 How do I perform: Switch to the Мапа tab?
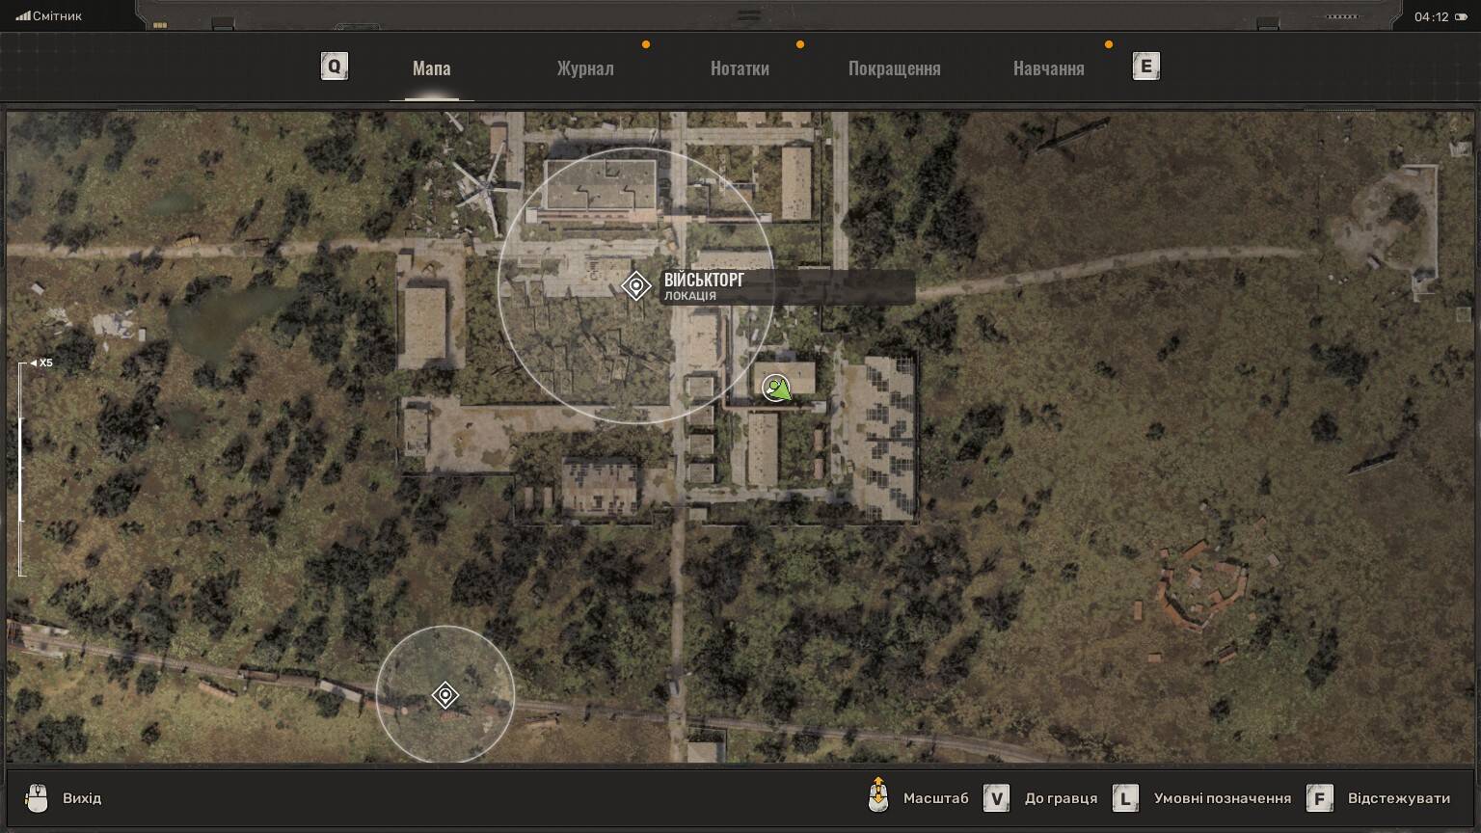(431, 68)
